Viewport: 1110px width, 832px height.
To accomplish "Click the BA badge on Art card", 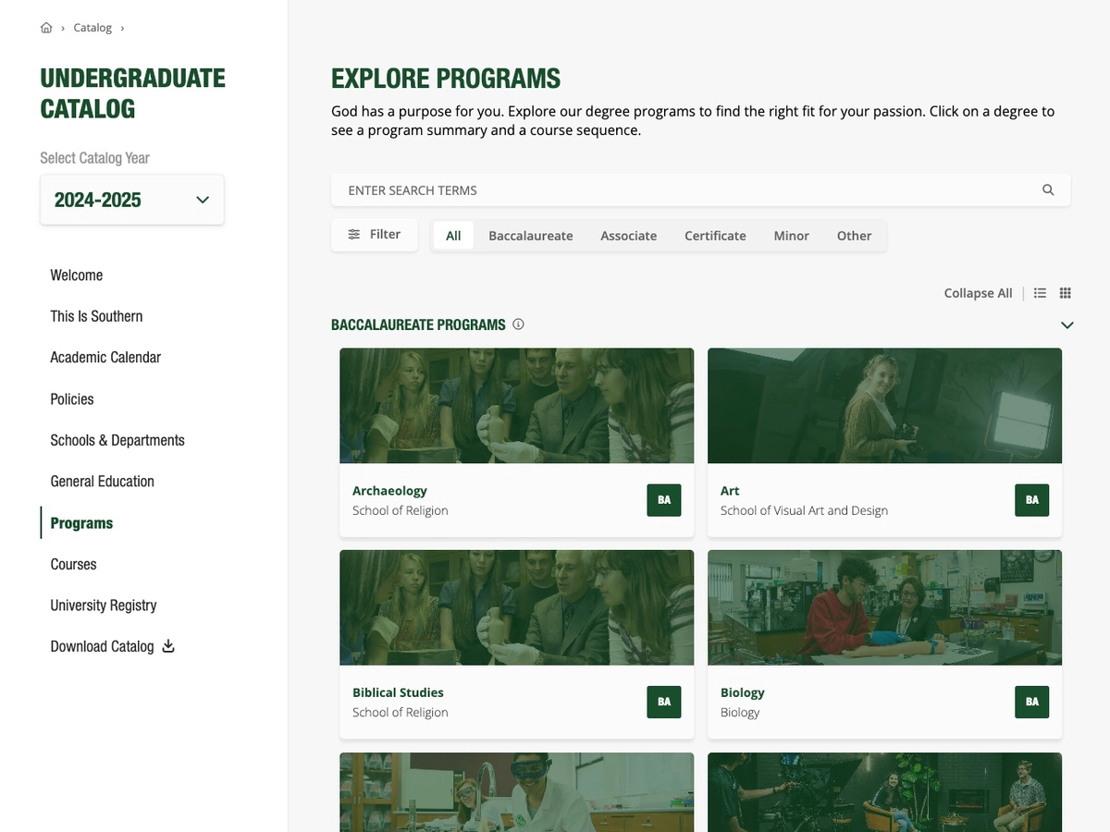I will [x=1032, y=499].
